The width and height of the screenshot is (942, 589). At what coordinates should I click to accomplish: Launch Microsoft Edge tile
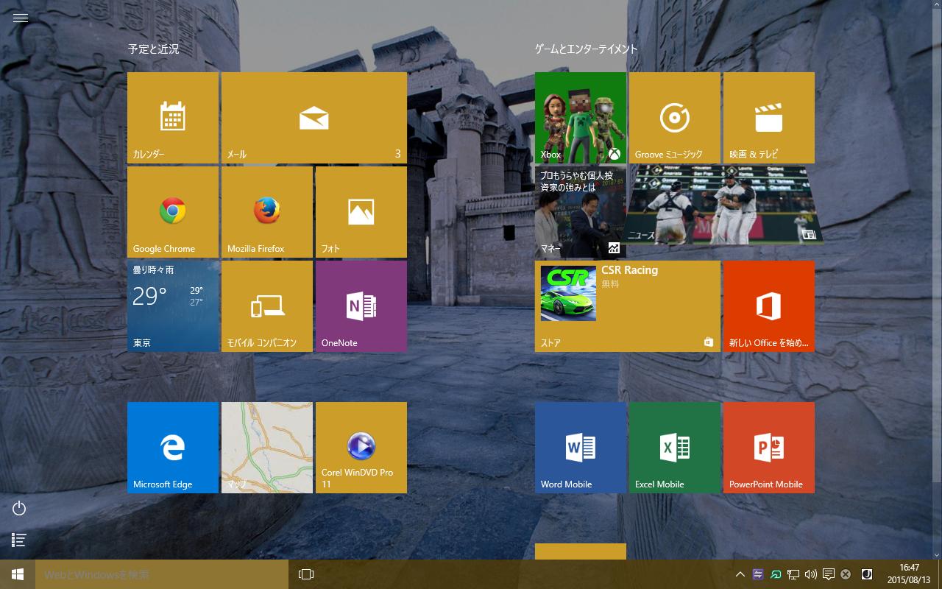coord(173,448)
